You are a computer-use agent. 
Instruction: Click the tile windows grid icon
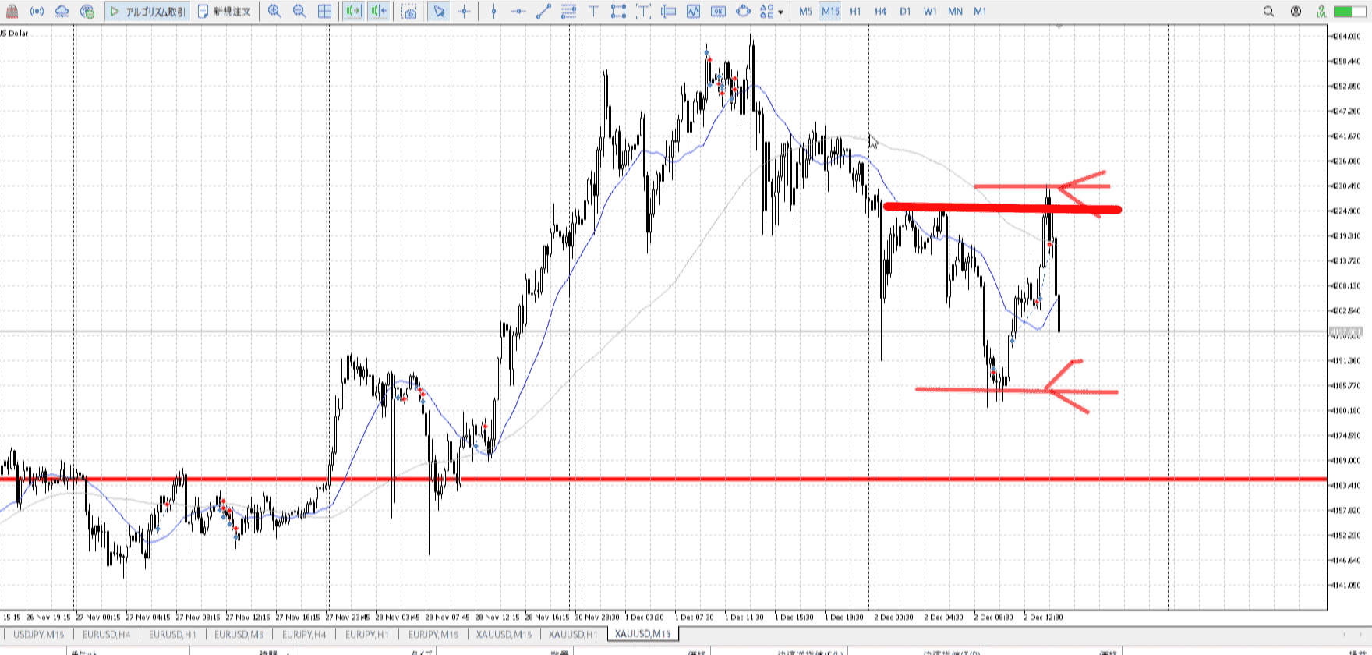[x=325, y=12]
